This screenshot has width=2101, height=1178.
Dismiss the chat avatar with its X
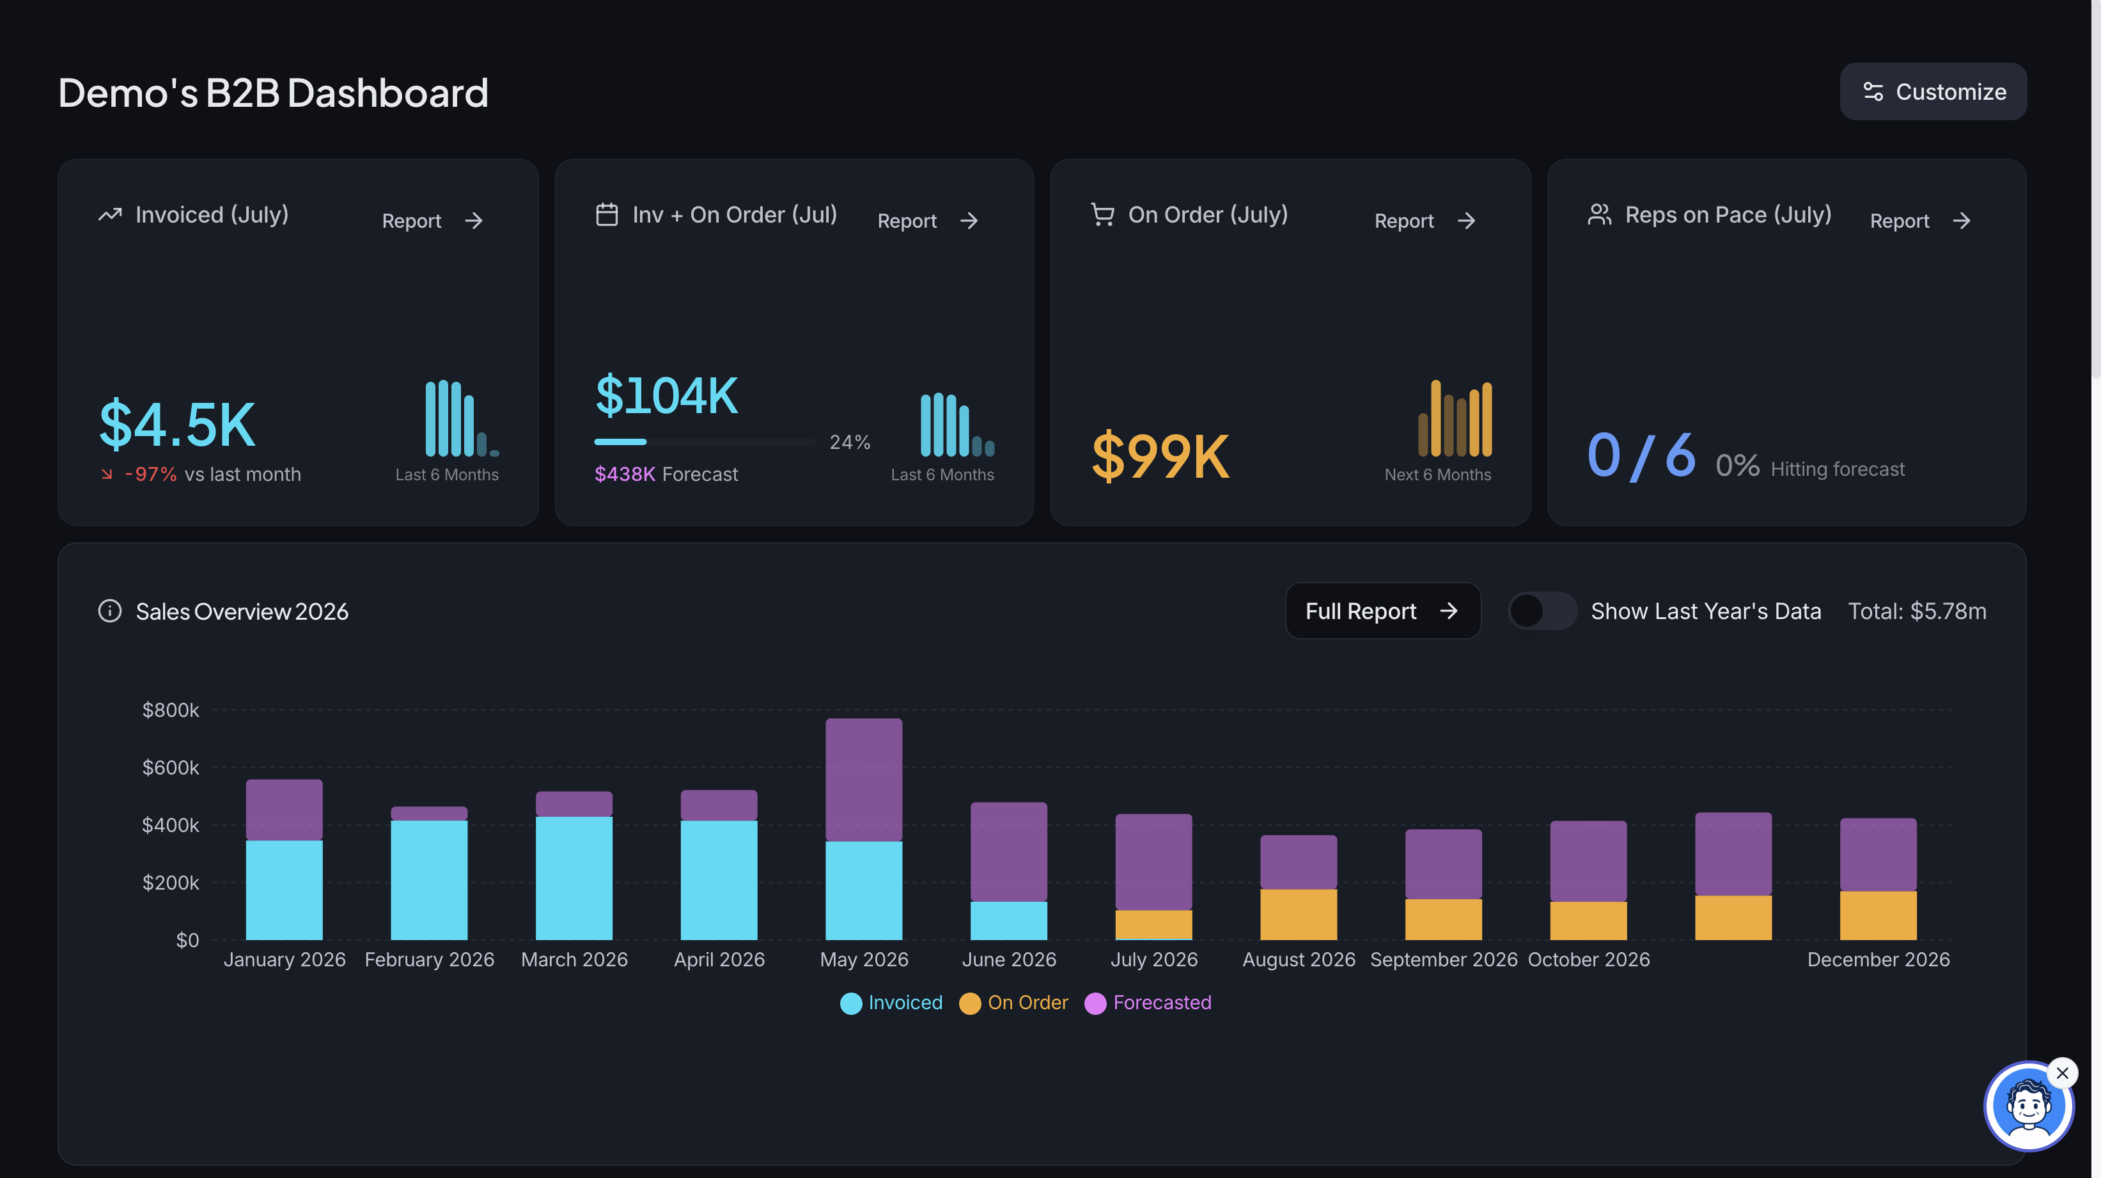(x=2063, y=1072)
